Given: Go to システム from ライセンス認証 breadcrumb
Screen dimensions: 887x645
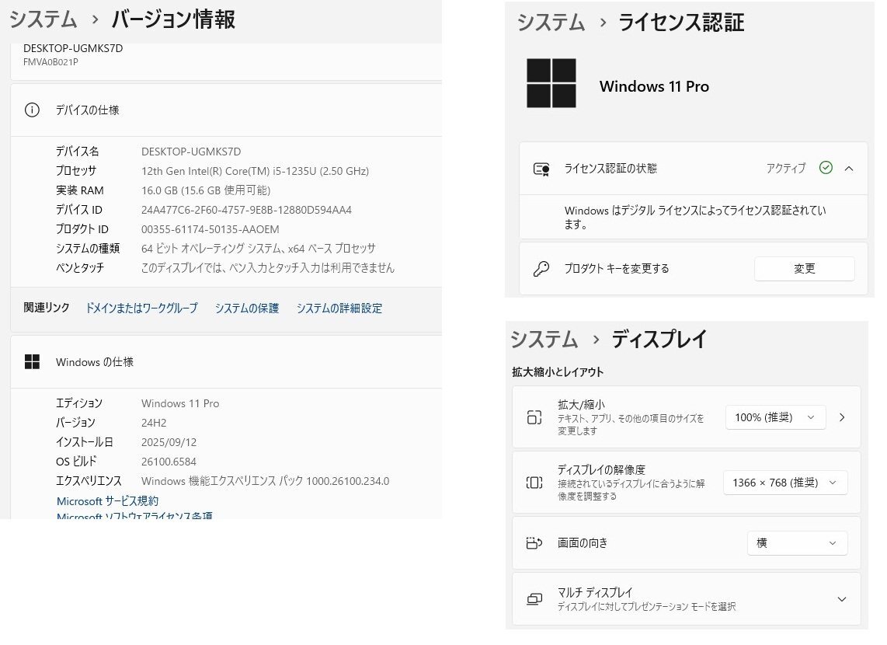Looking at the screenshot, I should (x=551, y=23).
